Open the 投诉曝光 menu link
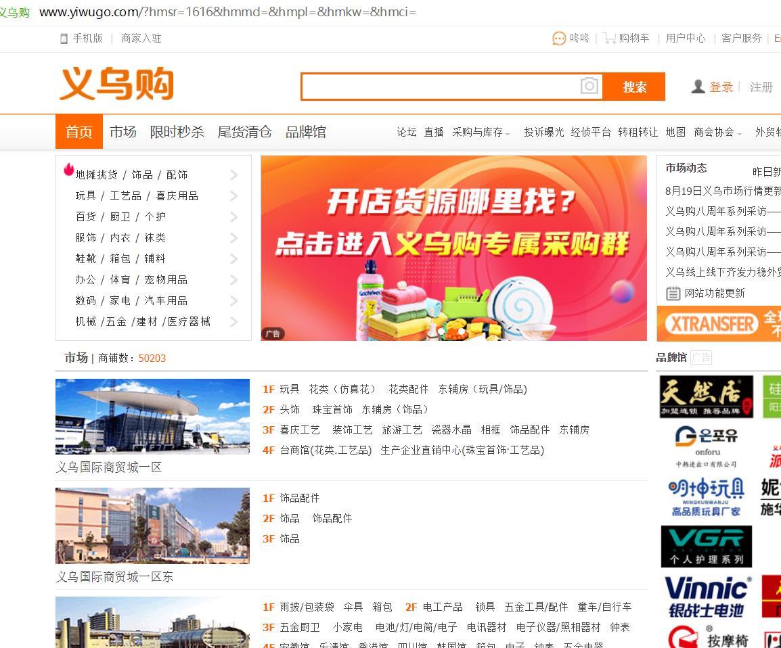 click(x=544, y=132)
